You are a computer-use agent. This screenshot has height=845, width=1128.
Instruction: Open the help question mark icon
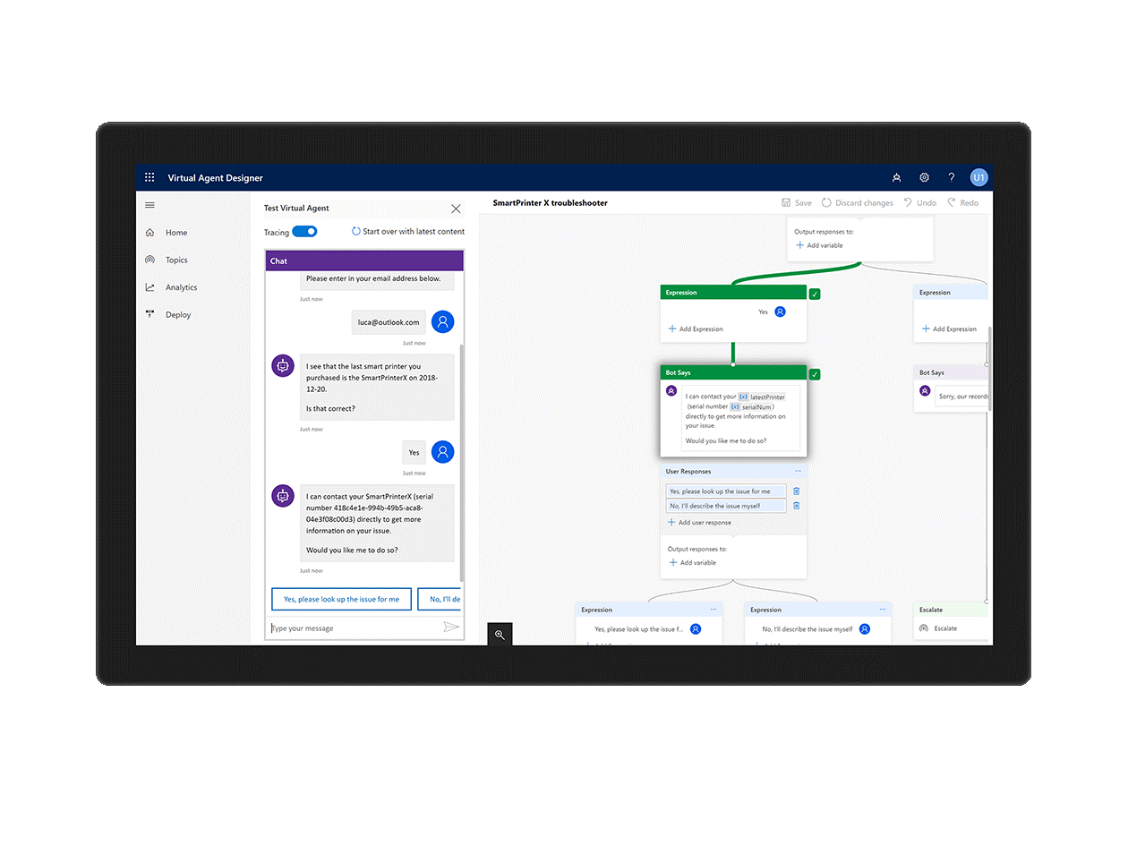pos(951,177)
